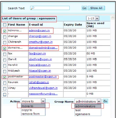Click the first name cell 'Vinay'
This screenshot has width=117, height=118.
[12, 88]
